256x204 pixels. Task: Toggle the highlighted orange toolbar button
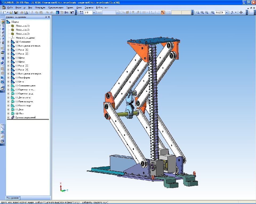[163, 12]
